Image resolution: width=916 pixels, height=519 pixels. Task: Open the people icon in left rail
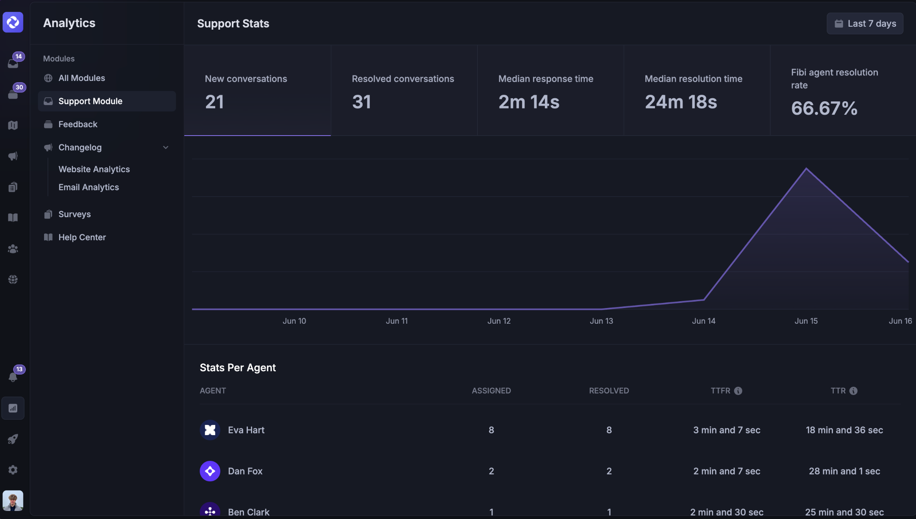point(13,249)
